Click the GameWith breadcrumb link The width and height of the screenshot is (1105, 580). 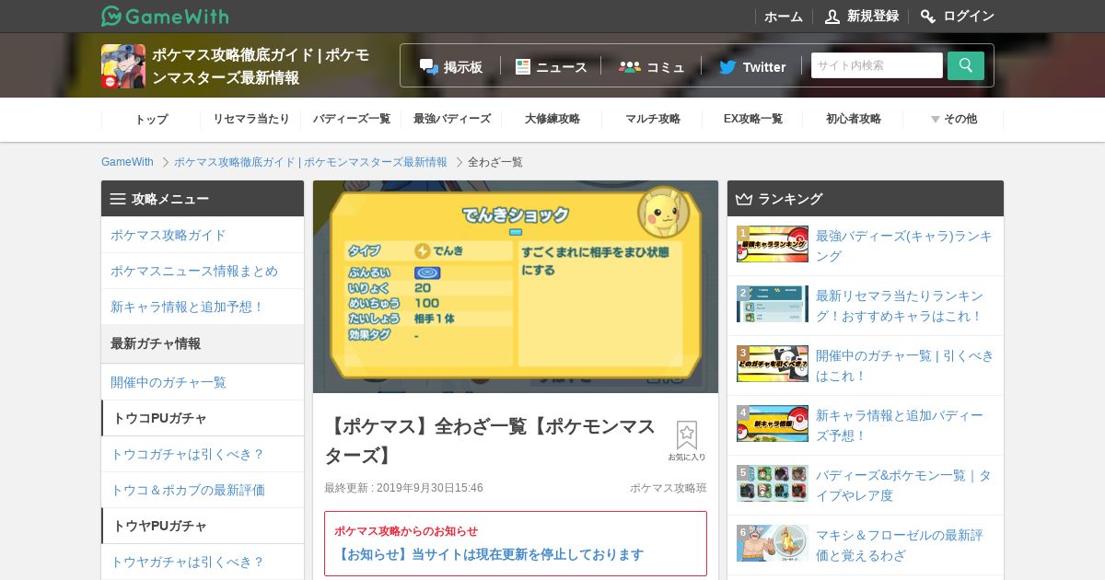click(x=127, y=162)
